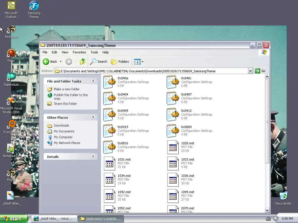Image resolution: width=298 pixels, height=223 pixels.
Task: Open Microsoft Visual Studio 2008 shortcut
Action: coord(11,105)
